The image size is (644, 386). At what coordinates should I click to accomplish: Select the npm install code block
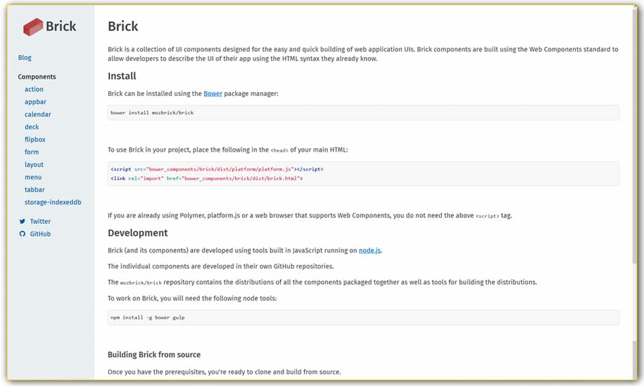click(x=364, y=317)
